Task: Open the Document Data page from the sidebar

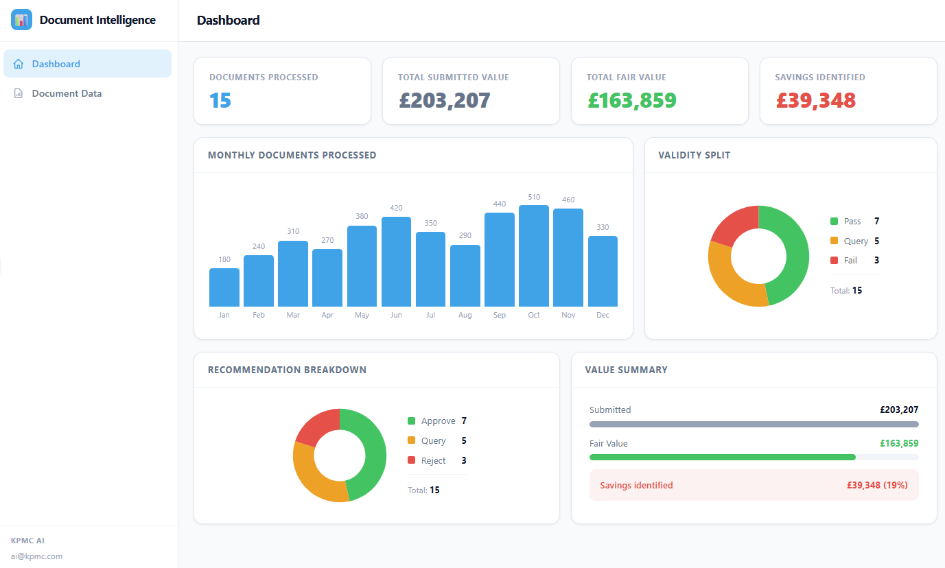Action: pos(67,93)
